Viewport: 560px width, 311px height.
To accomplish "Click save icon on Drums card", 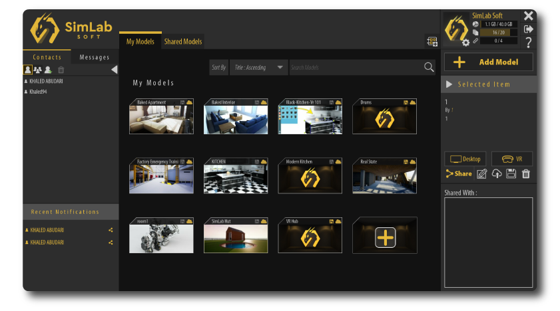I will tap(406, 102).
